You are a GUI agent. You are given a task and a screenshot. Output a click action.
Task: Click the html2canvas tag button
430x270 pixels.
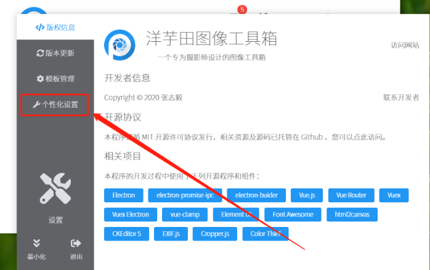(x=352, y=215)
